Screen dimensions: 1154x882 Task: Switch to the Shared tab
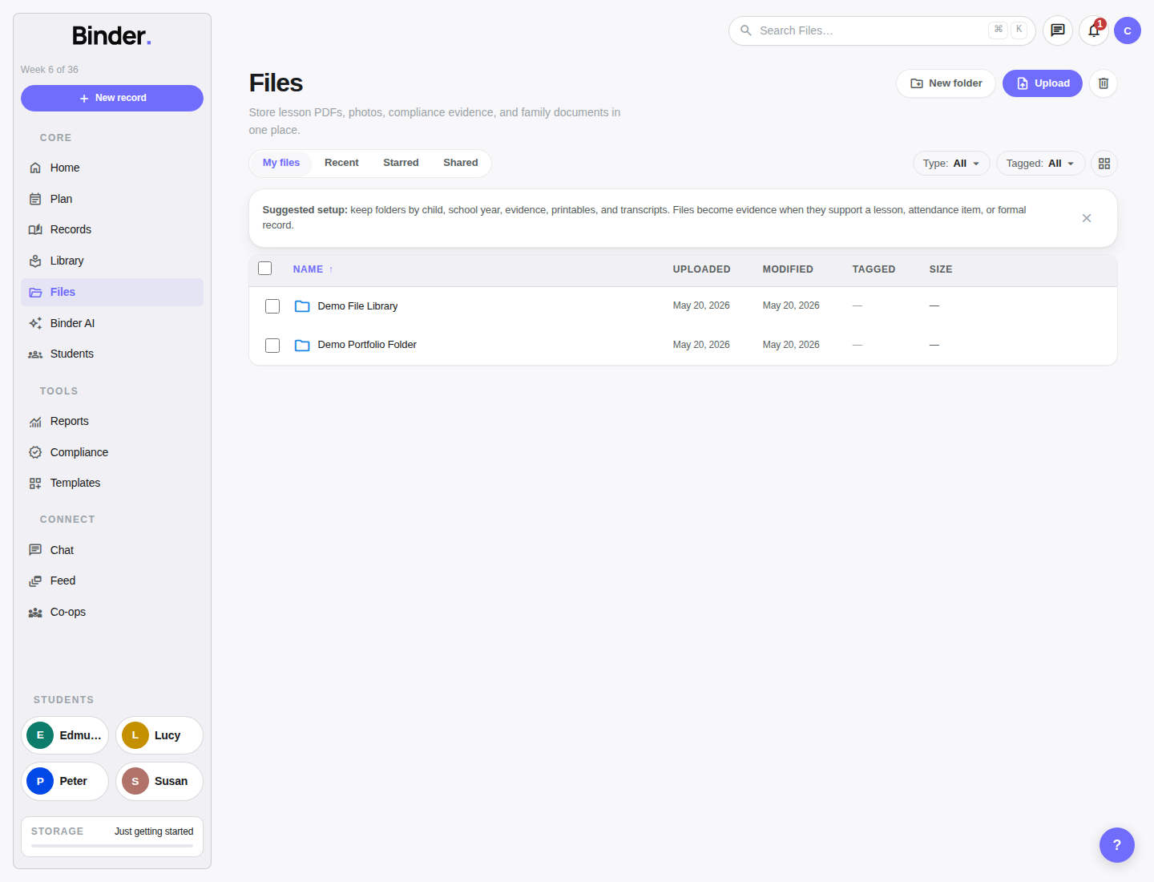[461, 163]
